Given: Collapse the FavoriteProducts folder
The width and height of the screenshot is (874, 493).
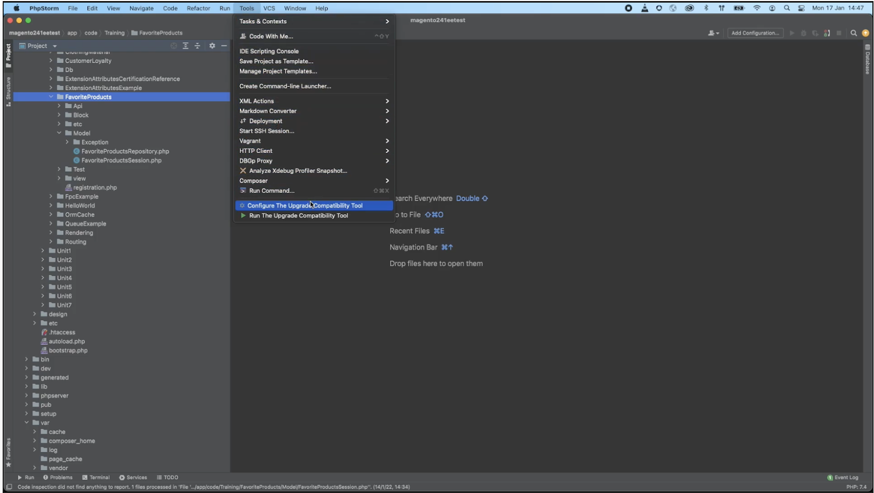Looking at the screenshot, I should click(x=51, y=97).
